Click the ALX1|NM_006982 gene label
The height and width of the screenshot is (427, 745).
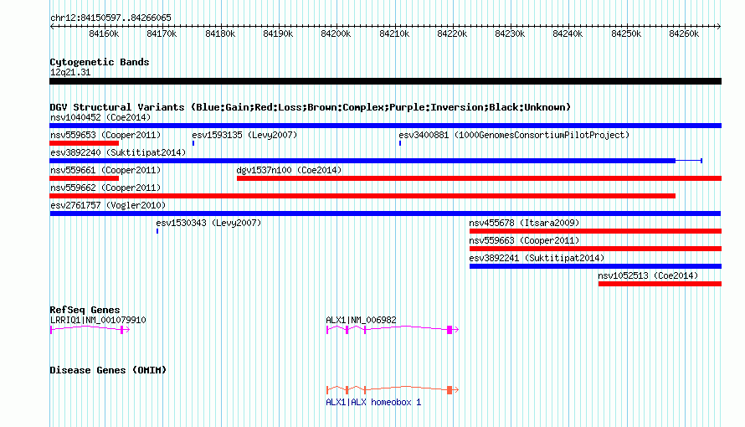(x=361, y=320)
